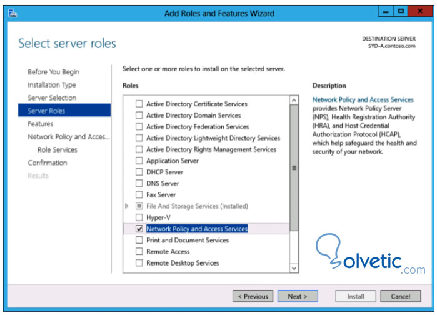The width and height of the screenshot is (437, 315).
Task: Go to Server Selection step
Action: pos(52,97)
